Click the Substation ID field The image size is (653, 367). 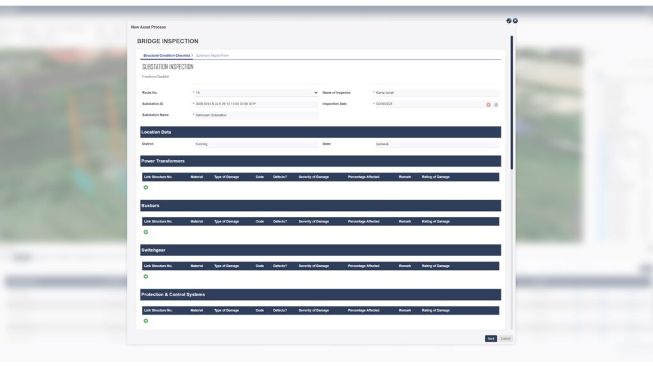pos(255,104)
